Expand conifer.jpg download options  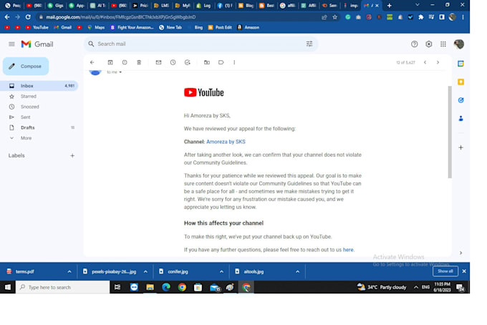pyautogui.click(x=221, y=271)
